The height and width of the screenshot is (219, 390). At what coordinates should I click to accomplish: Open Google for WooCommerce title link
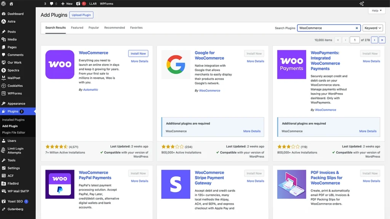point(209,56)
